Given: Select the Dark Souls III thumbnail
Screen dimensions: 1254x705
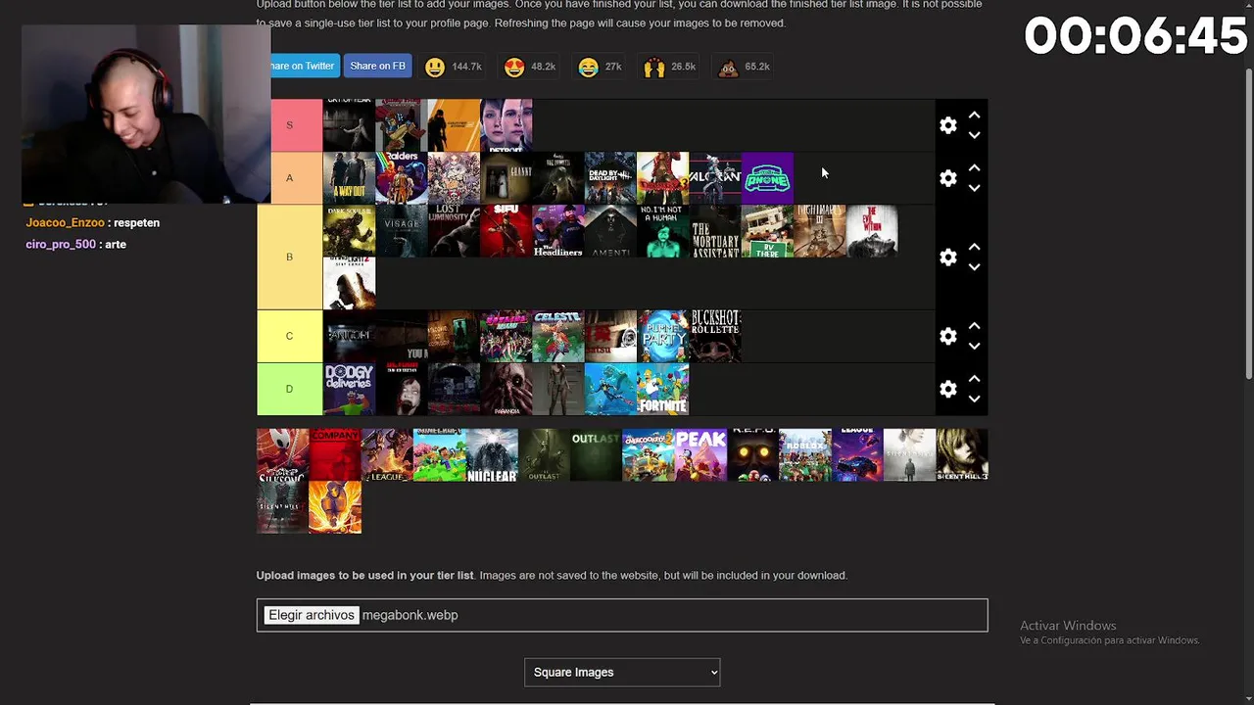Looking at the screenshot, I should point(349,231).
